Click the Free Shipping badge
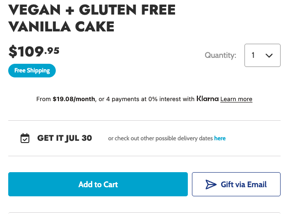The image size is (308, 220). [x=32, y=71]
